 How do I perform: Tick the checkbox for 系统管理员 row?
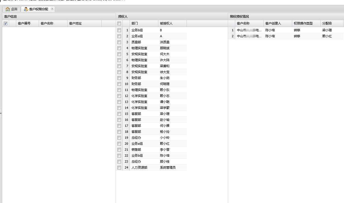[x=119, y=167]
